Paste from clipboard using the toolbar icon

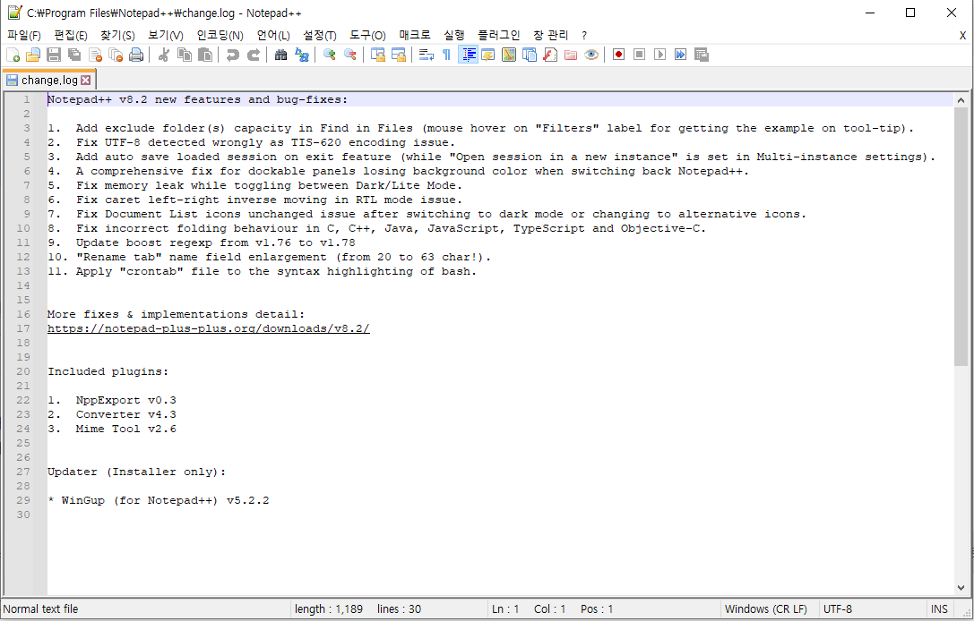pyautogui.click(x=205, y=55)
